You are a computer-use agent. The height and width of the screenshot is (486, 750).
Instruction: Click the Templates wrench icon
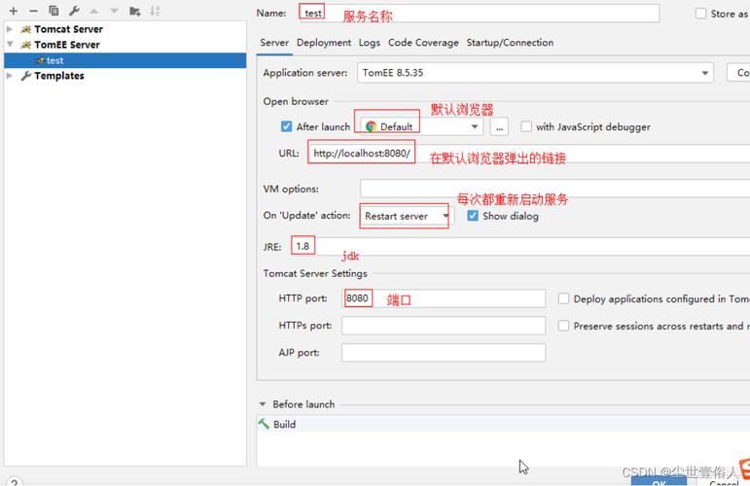[x=26, y=76]
